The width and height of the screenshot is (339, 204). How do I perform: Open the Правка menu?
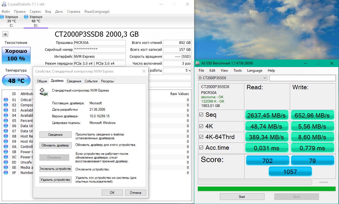click(20, 12)
